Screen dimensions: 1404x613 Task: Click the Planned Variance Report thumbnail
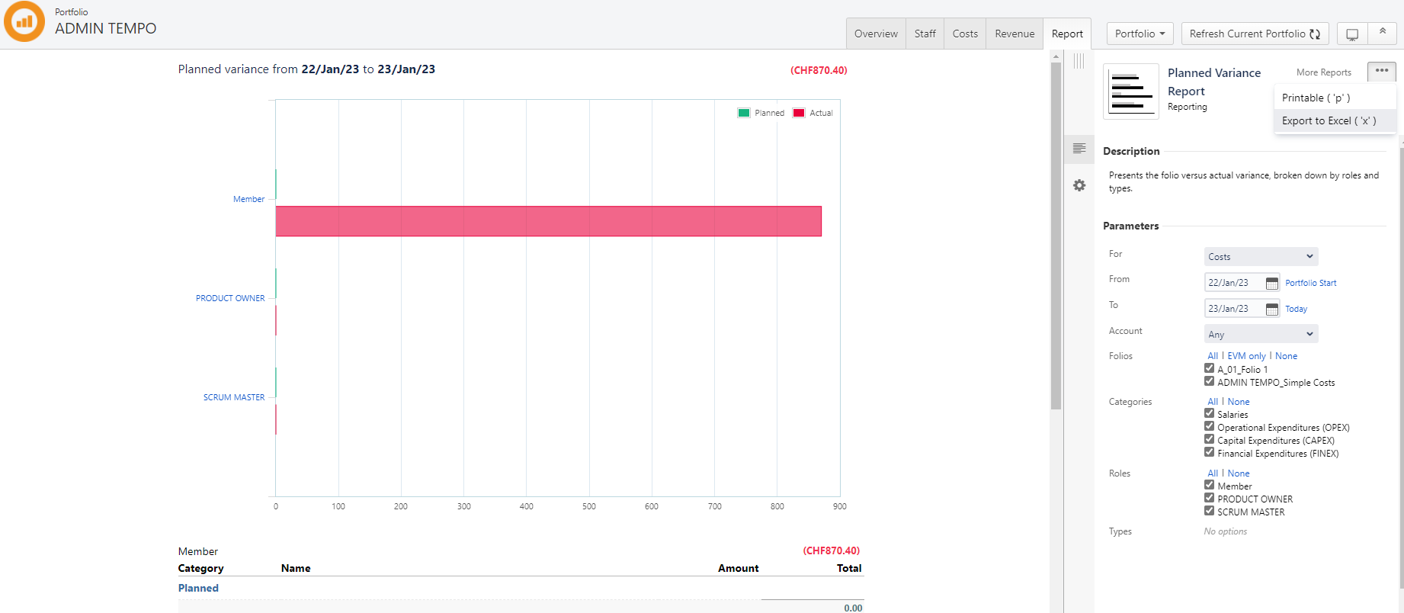(x=1131, y=91)
